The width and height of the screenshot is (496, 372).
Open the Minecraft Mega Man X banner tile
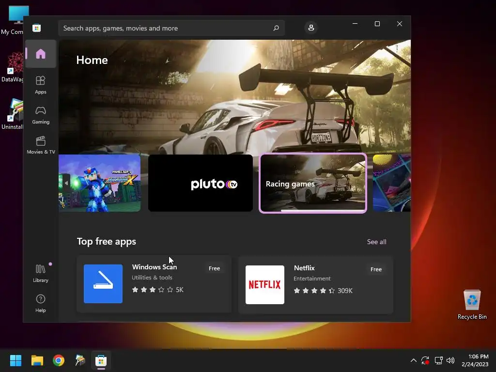100,183
